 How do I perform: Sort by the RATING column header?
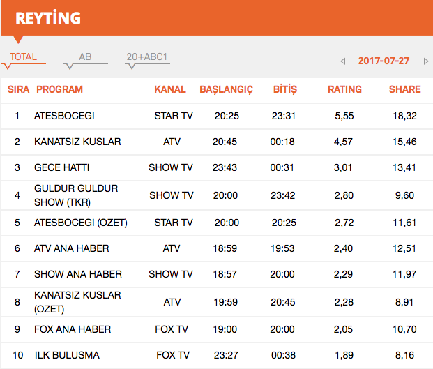pos(344,89)
